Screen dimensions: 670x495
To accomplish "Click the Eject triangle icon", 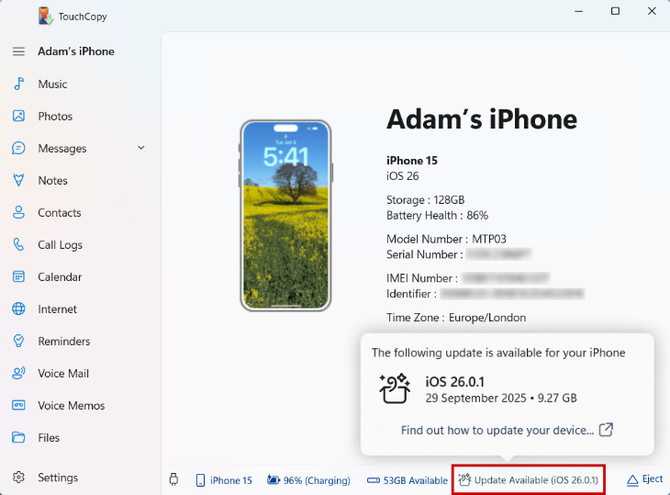I will pyautogui.click(x=632, y=481).
